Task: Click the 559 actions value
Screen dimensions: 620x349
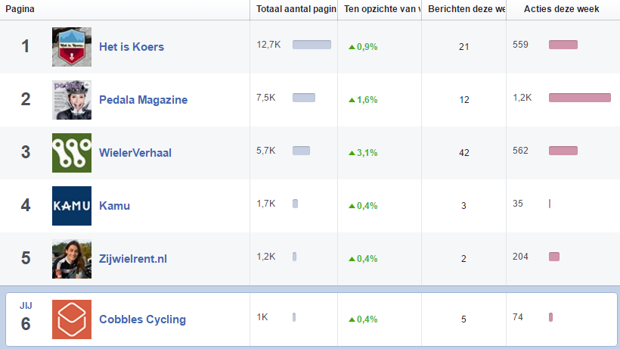Action: [x=520, y=45]
